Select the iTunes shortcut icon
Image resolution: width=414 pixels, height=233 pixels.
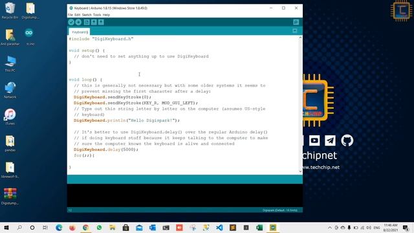[10, 116]
